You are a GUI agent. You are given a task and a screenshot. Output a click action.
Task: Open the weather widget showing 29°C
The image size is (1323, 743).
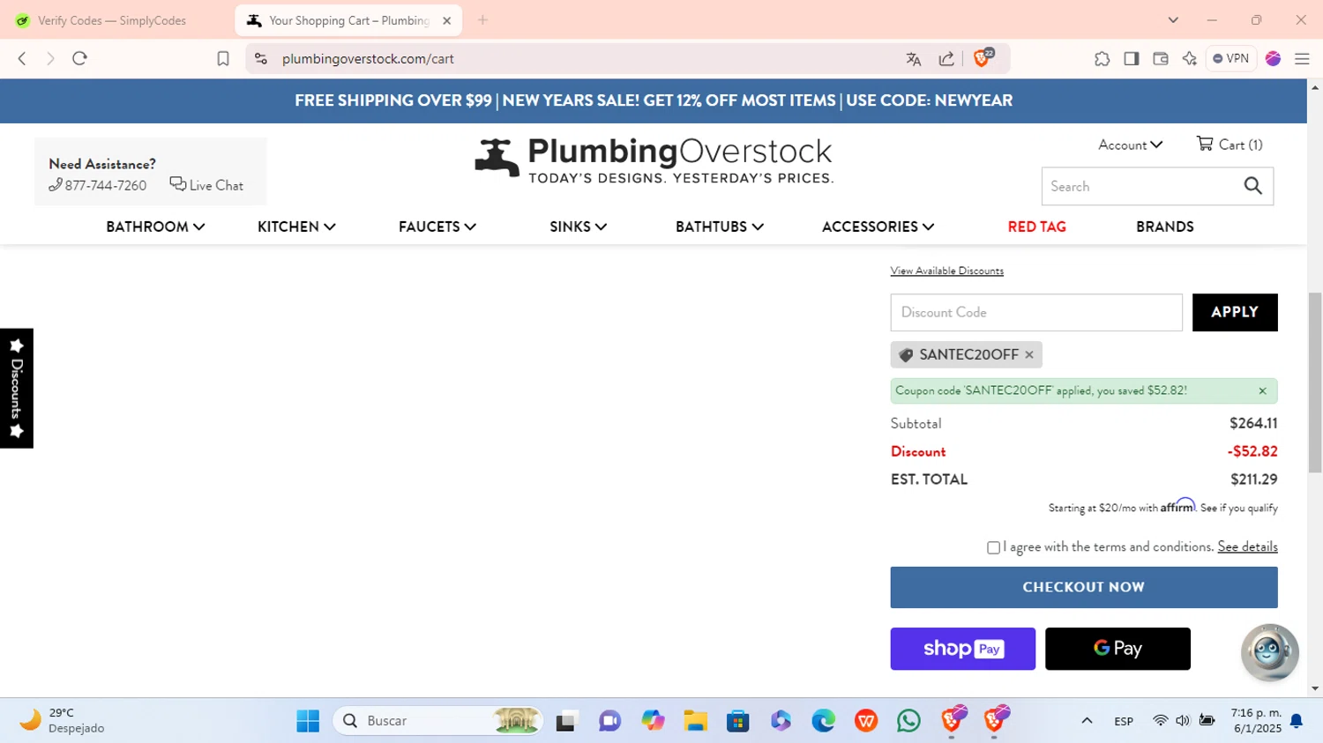[63, 720]
